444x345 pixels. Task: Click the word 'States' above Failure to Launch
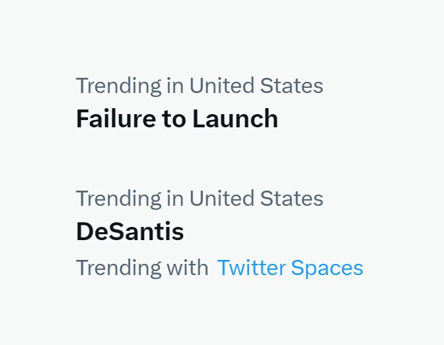pos(291,86)
